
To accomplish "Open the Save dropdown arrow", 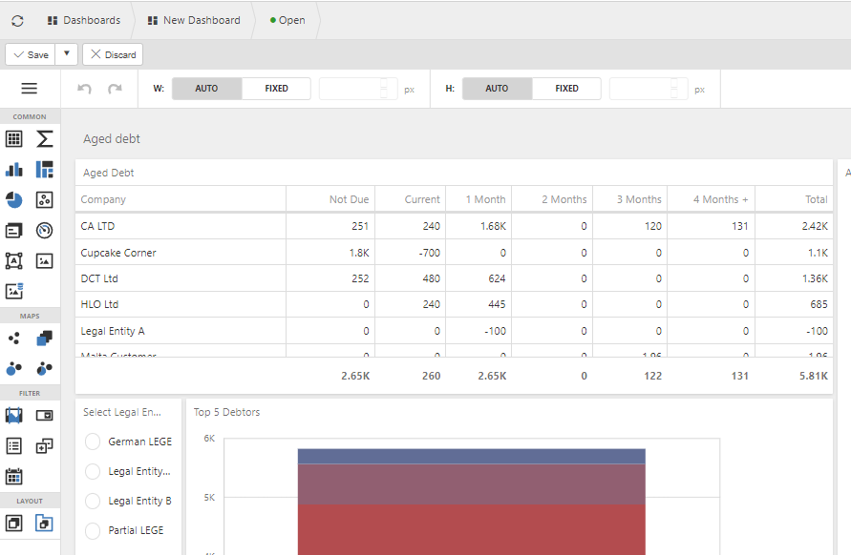I will pos(67,54).
